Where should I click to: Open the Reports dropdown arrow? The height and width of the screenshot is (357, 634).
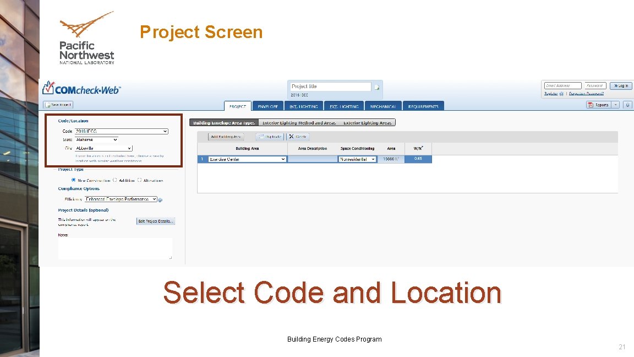coord(615,105)
